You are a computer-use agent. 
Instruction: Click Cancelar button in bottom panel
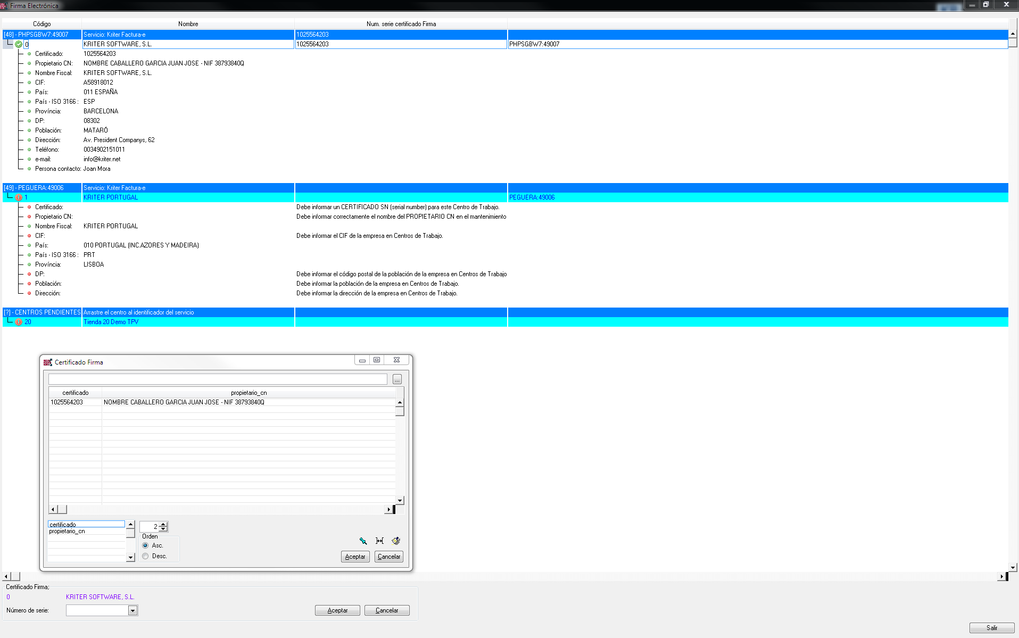tap(387, 610)
